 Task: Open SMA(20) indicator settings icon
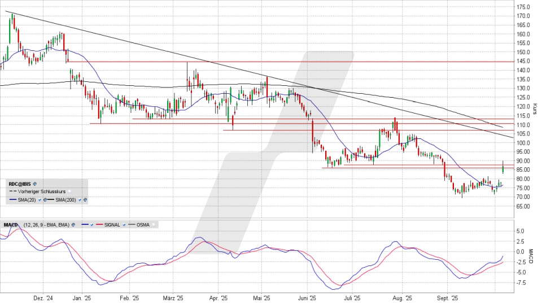coord(45,200)
